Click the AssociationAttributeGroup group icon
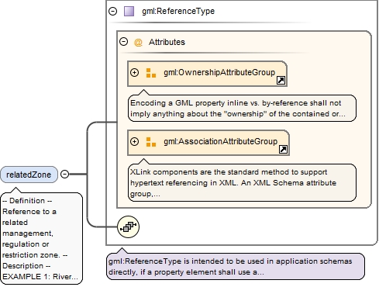The width and height of the screenshot is (379, 287). coord(151,142)
